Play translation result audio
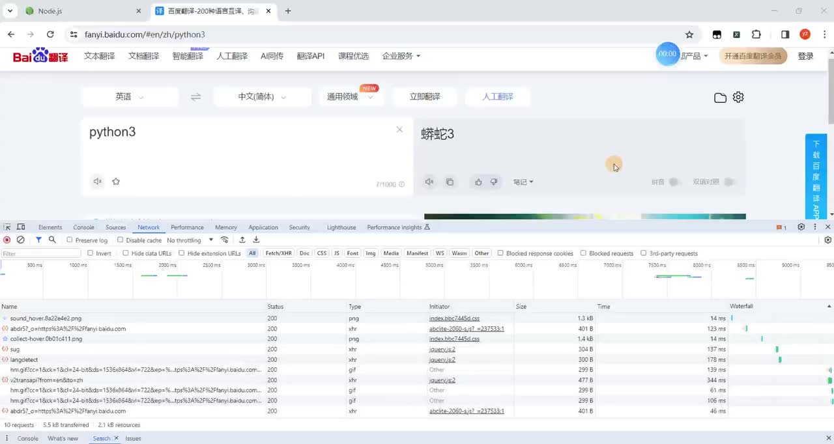834x444 pixels. point(429,182)
